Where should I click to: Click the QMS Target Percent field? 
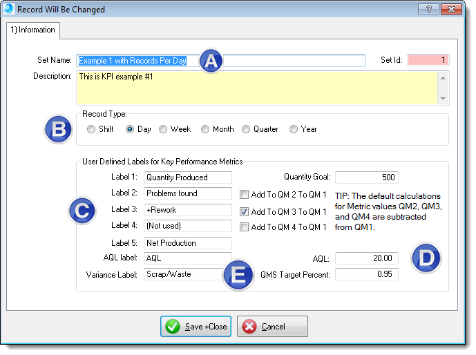coord(366,274)
